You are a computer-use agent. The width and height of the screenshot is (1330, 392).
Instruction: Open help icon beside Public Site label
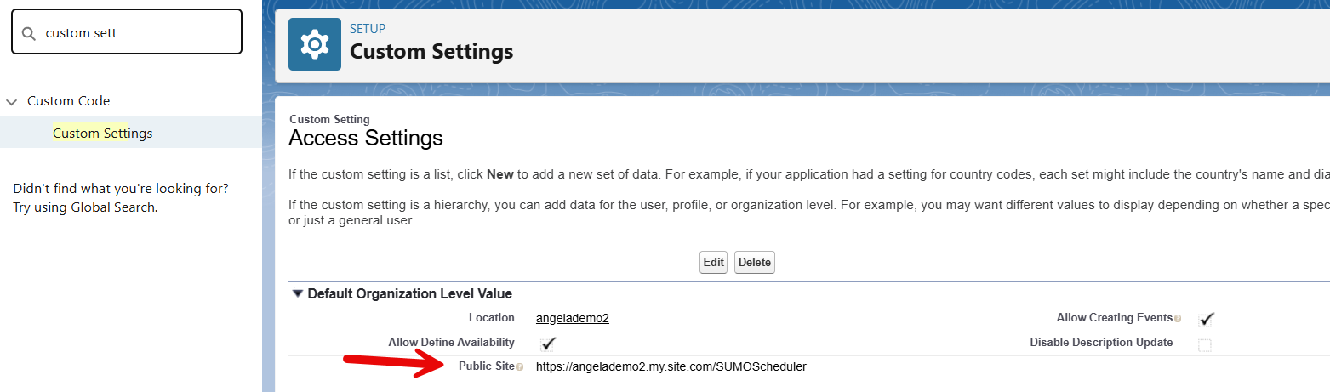519,367
